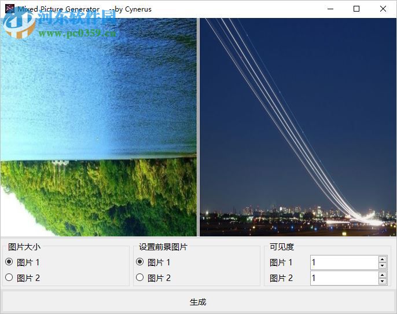Click the 生成 button
The image size is (397, 314).
pos(198,302)
